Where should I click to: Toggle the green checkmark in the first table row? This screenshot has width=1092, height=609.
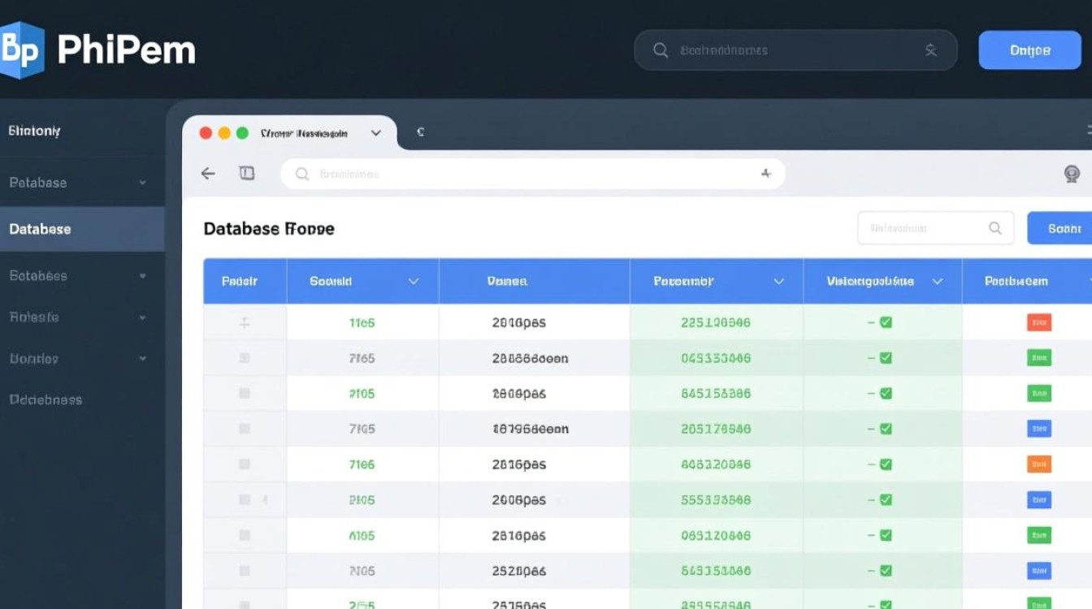click(886, 322)
